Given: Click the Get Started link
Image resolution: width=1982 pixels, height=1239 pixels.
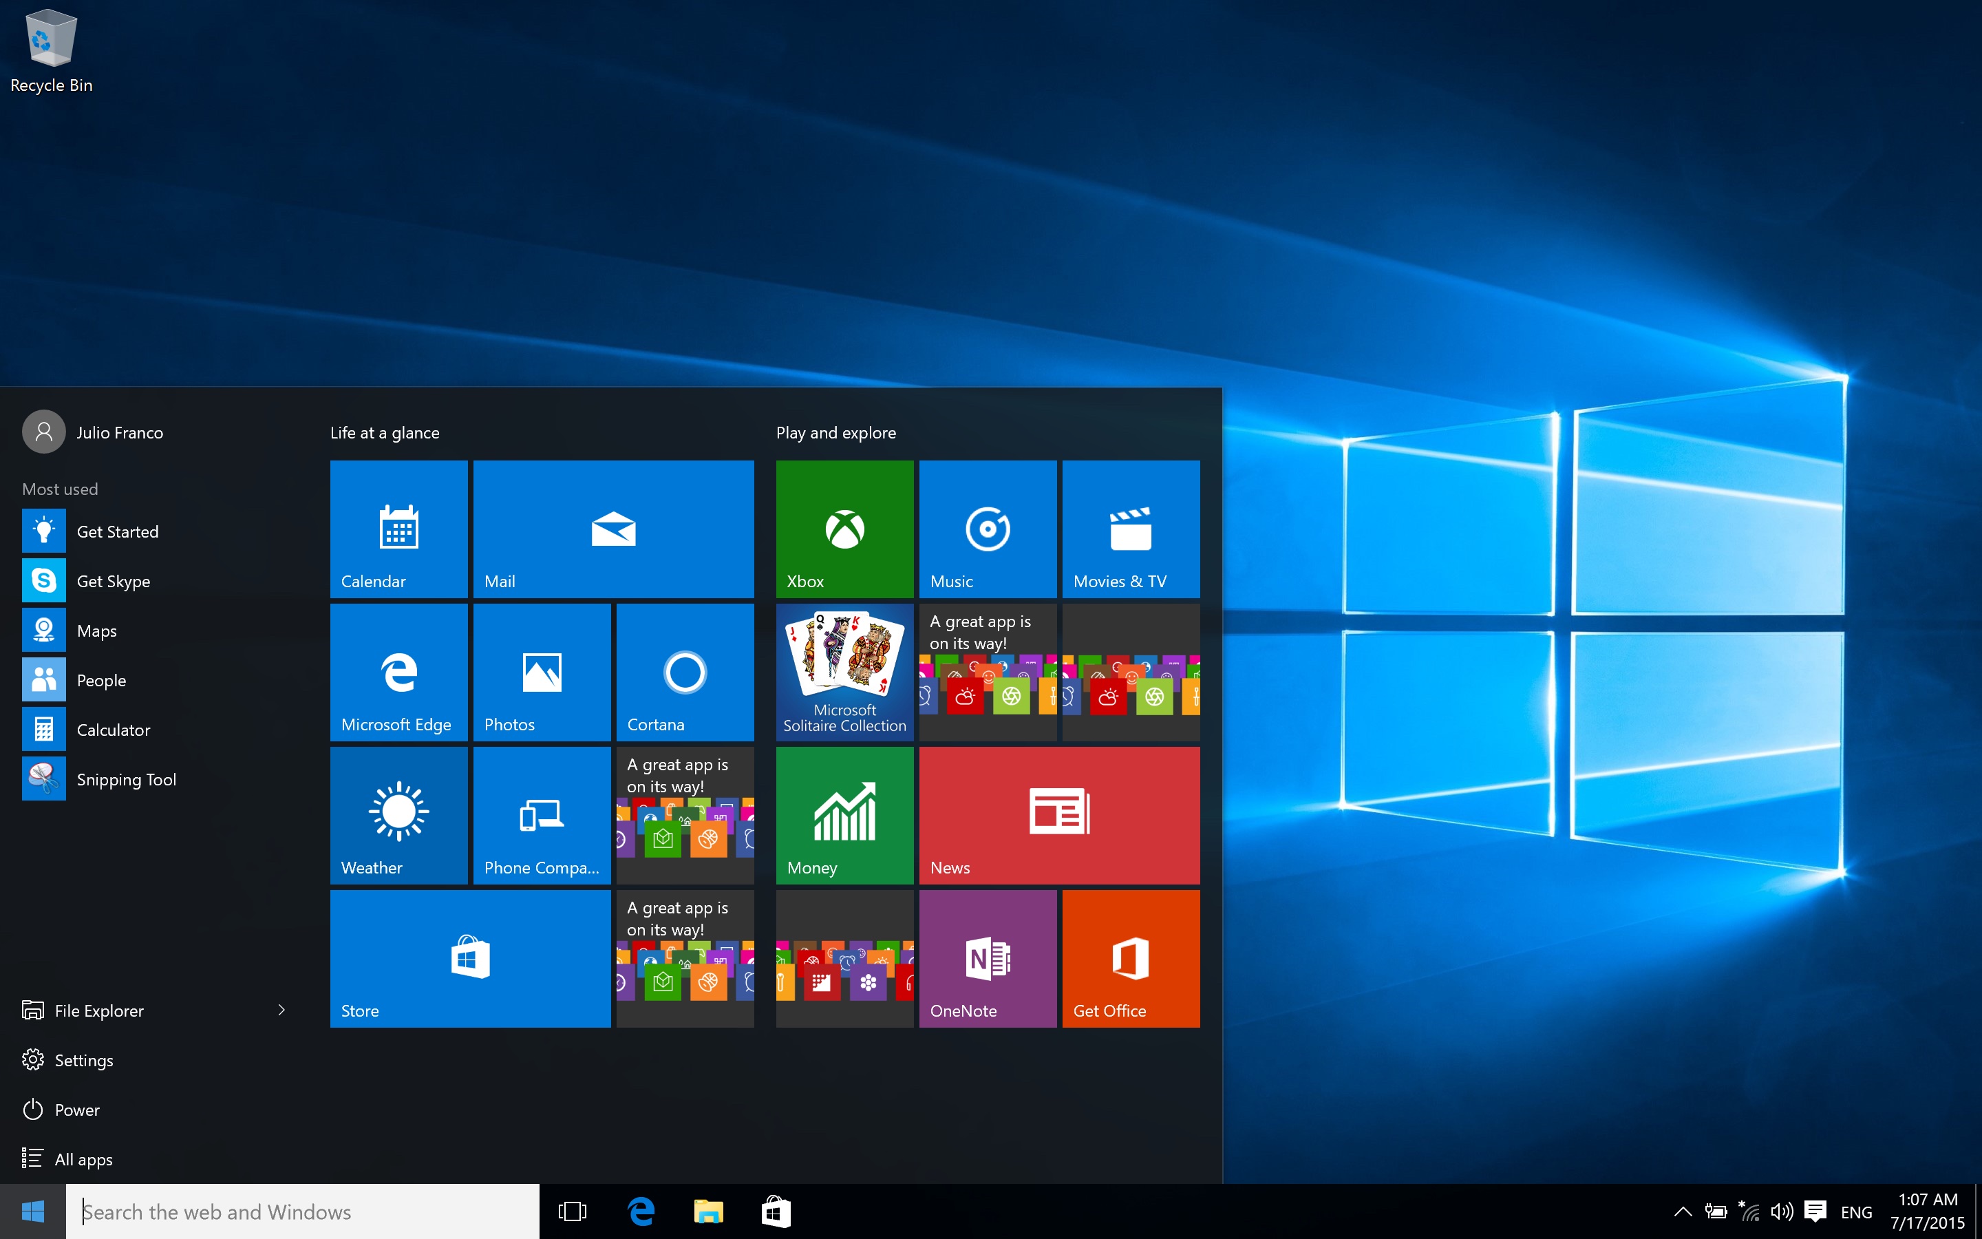Looking at the screenshot, I should tap(116, 531).
